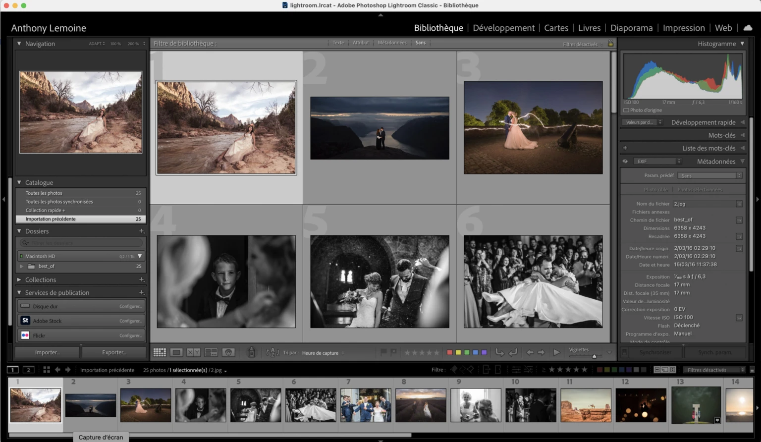
Task: Select the Attribut filter tab
Action: [x=361, y=43]
